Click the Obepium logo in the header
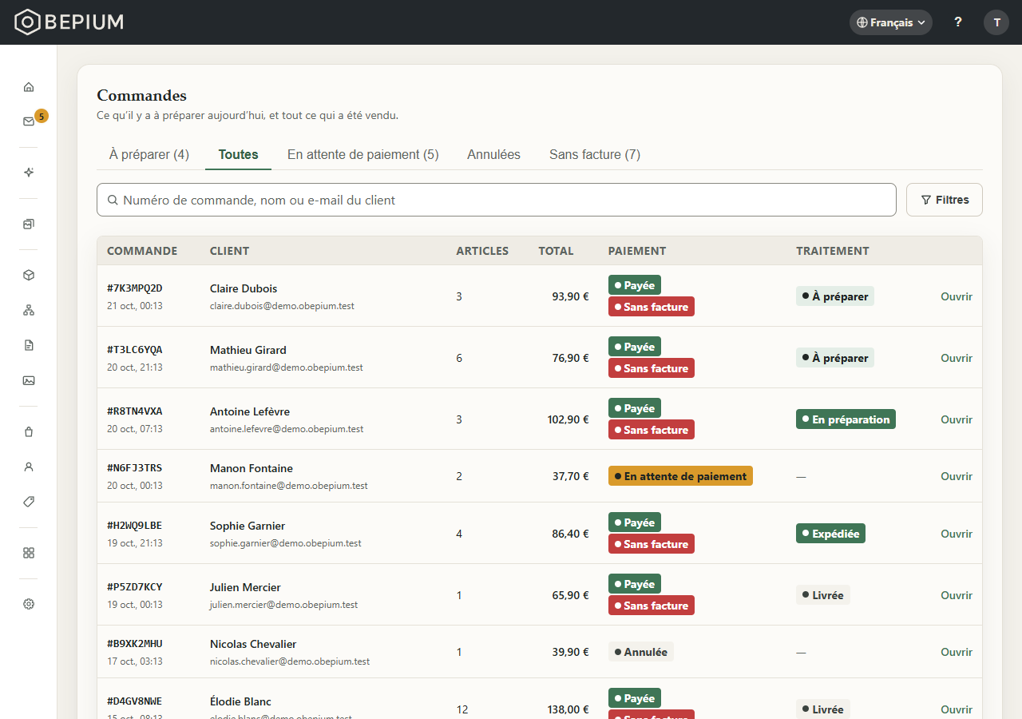This screenshot has height=719, width=1022. pyautogui.click(x=69, y=22)
